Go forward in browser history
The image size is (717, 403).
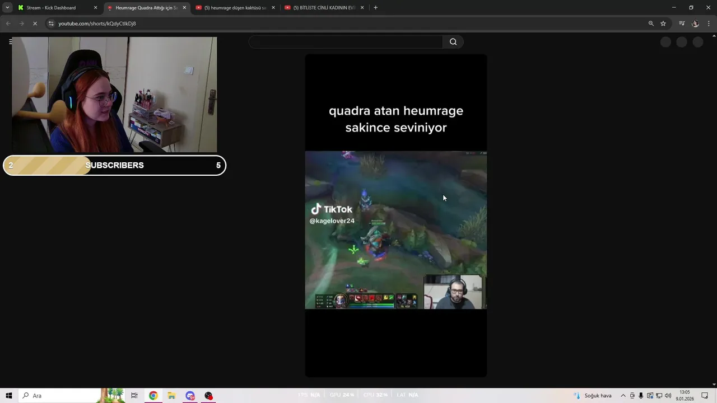pyautogui.click(x=22, y=24)
